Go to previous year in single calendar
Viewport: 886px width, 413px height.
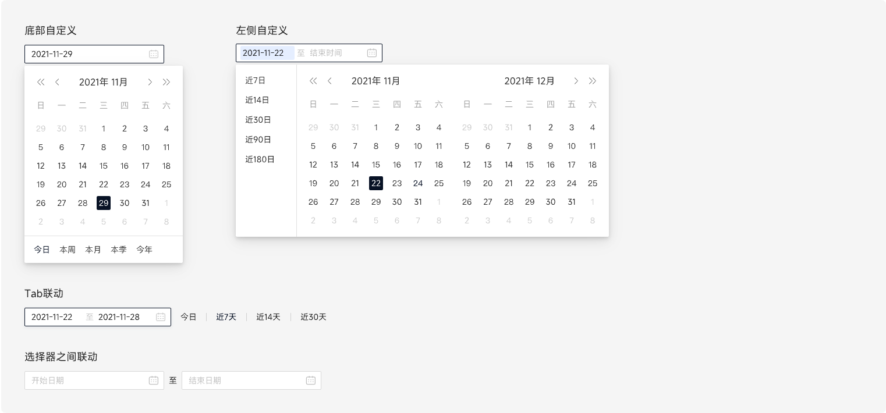tap(41, 82)
